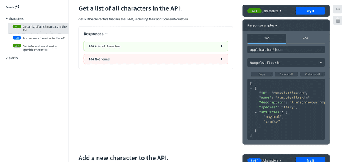Screen dimensions: 348x162
Task: Open the Rumpelstiltskin example dropdown
Action: pyautogui.click(x=286, y=62)
